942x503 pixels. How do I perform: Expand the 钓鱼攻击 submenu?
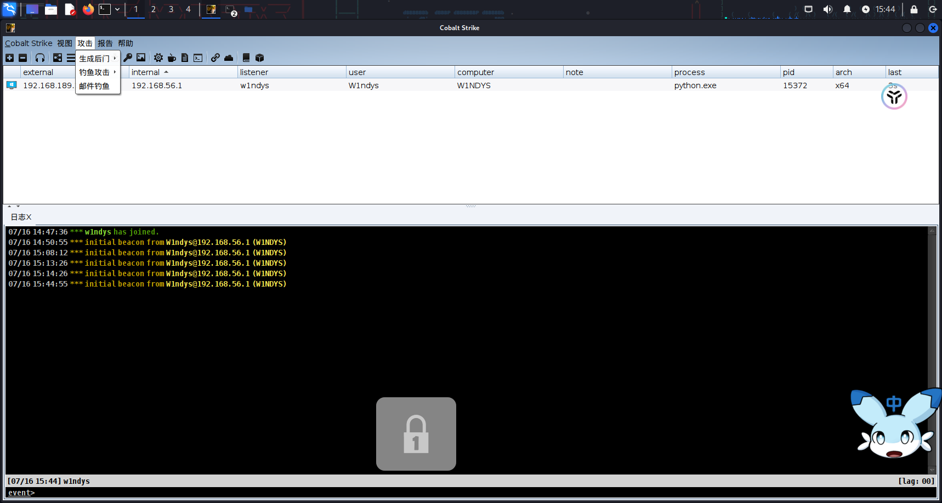(97, 72)
